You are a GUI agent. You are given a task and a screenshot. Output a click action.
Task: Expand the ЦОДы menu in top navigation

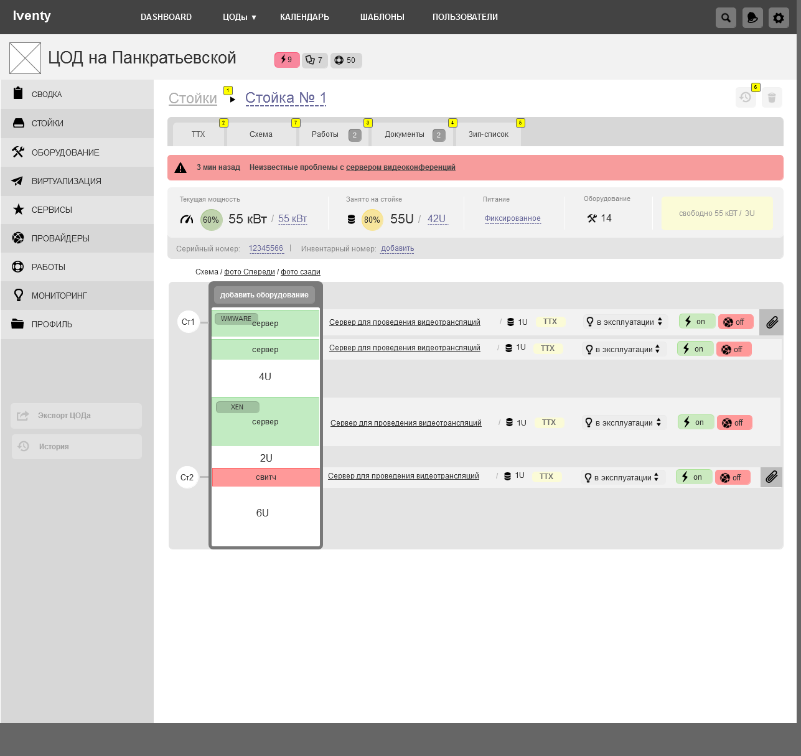pos(240,17)
